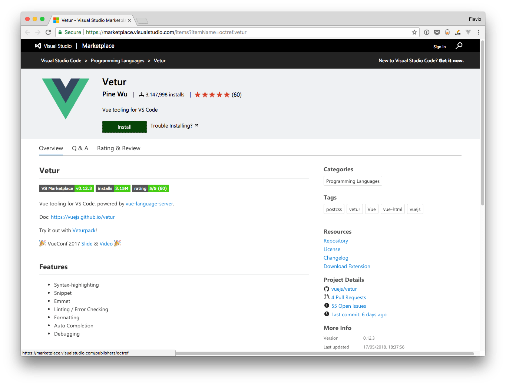Click the Visual Studio logo
Screen dimensions: 506x386
click(x=53, y=46)
